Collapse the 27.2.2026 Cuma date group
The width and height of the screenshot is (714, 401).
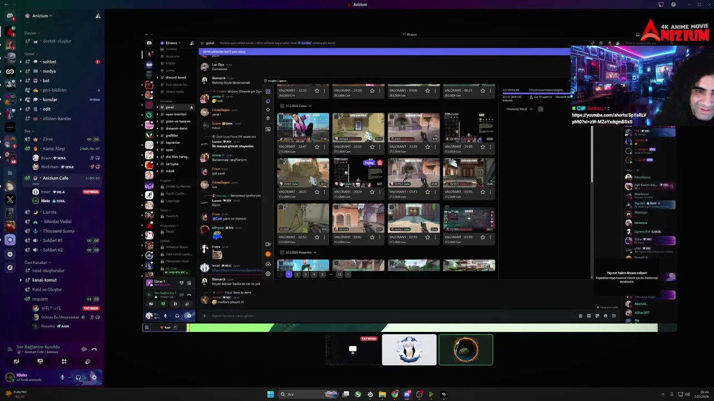point(310,106)
